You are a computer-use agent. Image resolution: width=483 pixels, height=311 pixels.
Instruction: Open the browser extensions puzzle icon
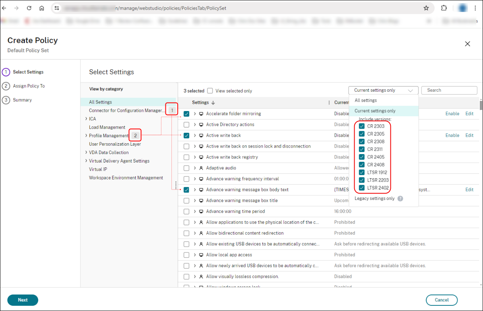point(444,8)
